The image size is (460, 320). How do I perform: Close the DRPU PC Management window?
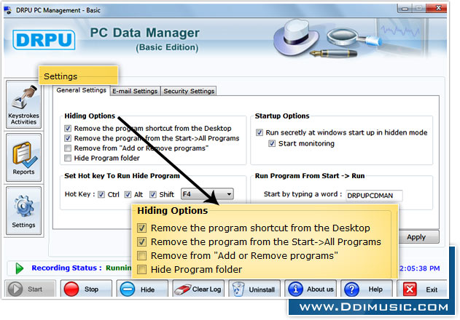438,8
